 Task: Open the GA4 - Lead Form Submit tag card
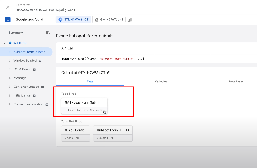[84, 106]
